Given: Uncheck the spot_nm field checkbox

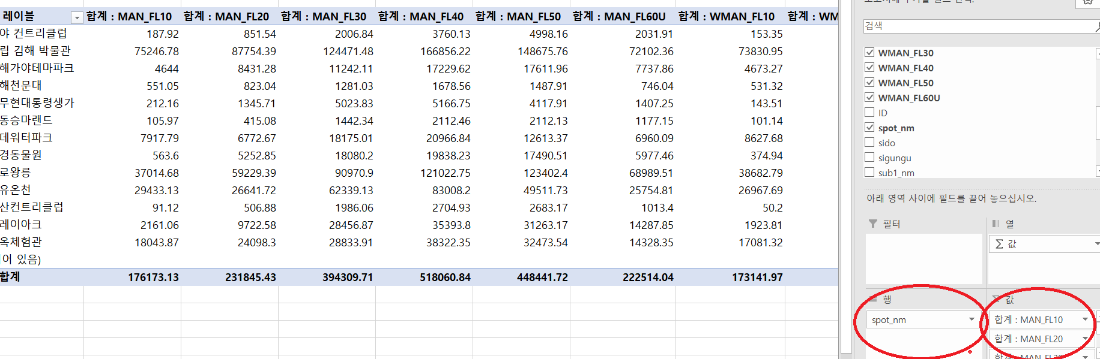Looking at the screenshot, I should [869, 127].
